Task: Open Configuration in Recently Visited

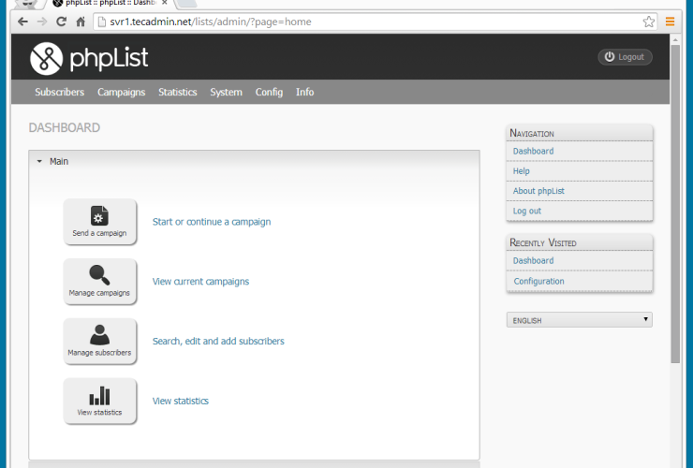Action: pos(538,281)
